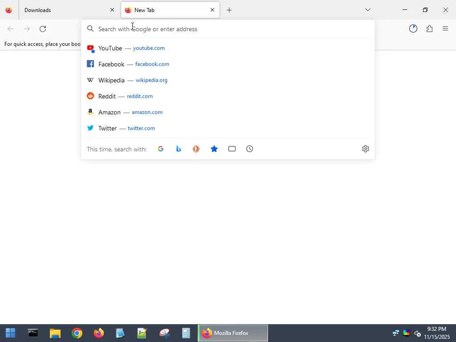Open the green chart notepad taskbar app
Screen dimensions: 456x342
pos(142,333)
